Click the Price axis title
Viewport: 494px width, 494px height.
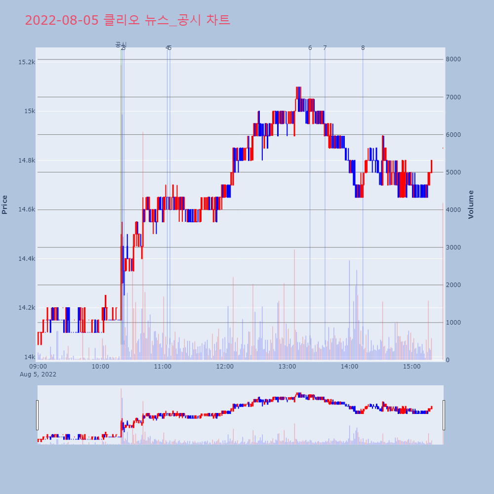[4, 205]
